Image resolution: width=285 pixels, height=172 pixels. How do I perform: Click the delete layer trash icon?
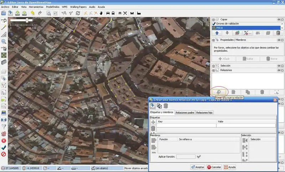pyautogui.click(x=278, y=33)
